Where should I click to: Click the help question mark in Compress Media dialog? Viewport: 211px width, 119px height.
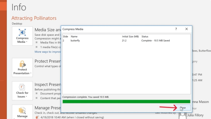176,29
